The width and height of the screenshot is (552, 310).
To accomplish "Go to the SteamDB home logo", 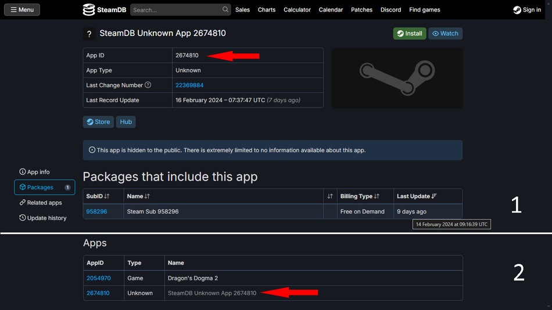I will click(x=104, y=9).
